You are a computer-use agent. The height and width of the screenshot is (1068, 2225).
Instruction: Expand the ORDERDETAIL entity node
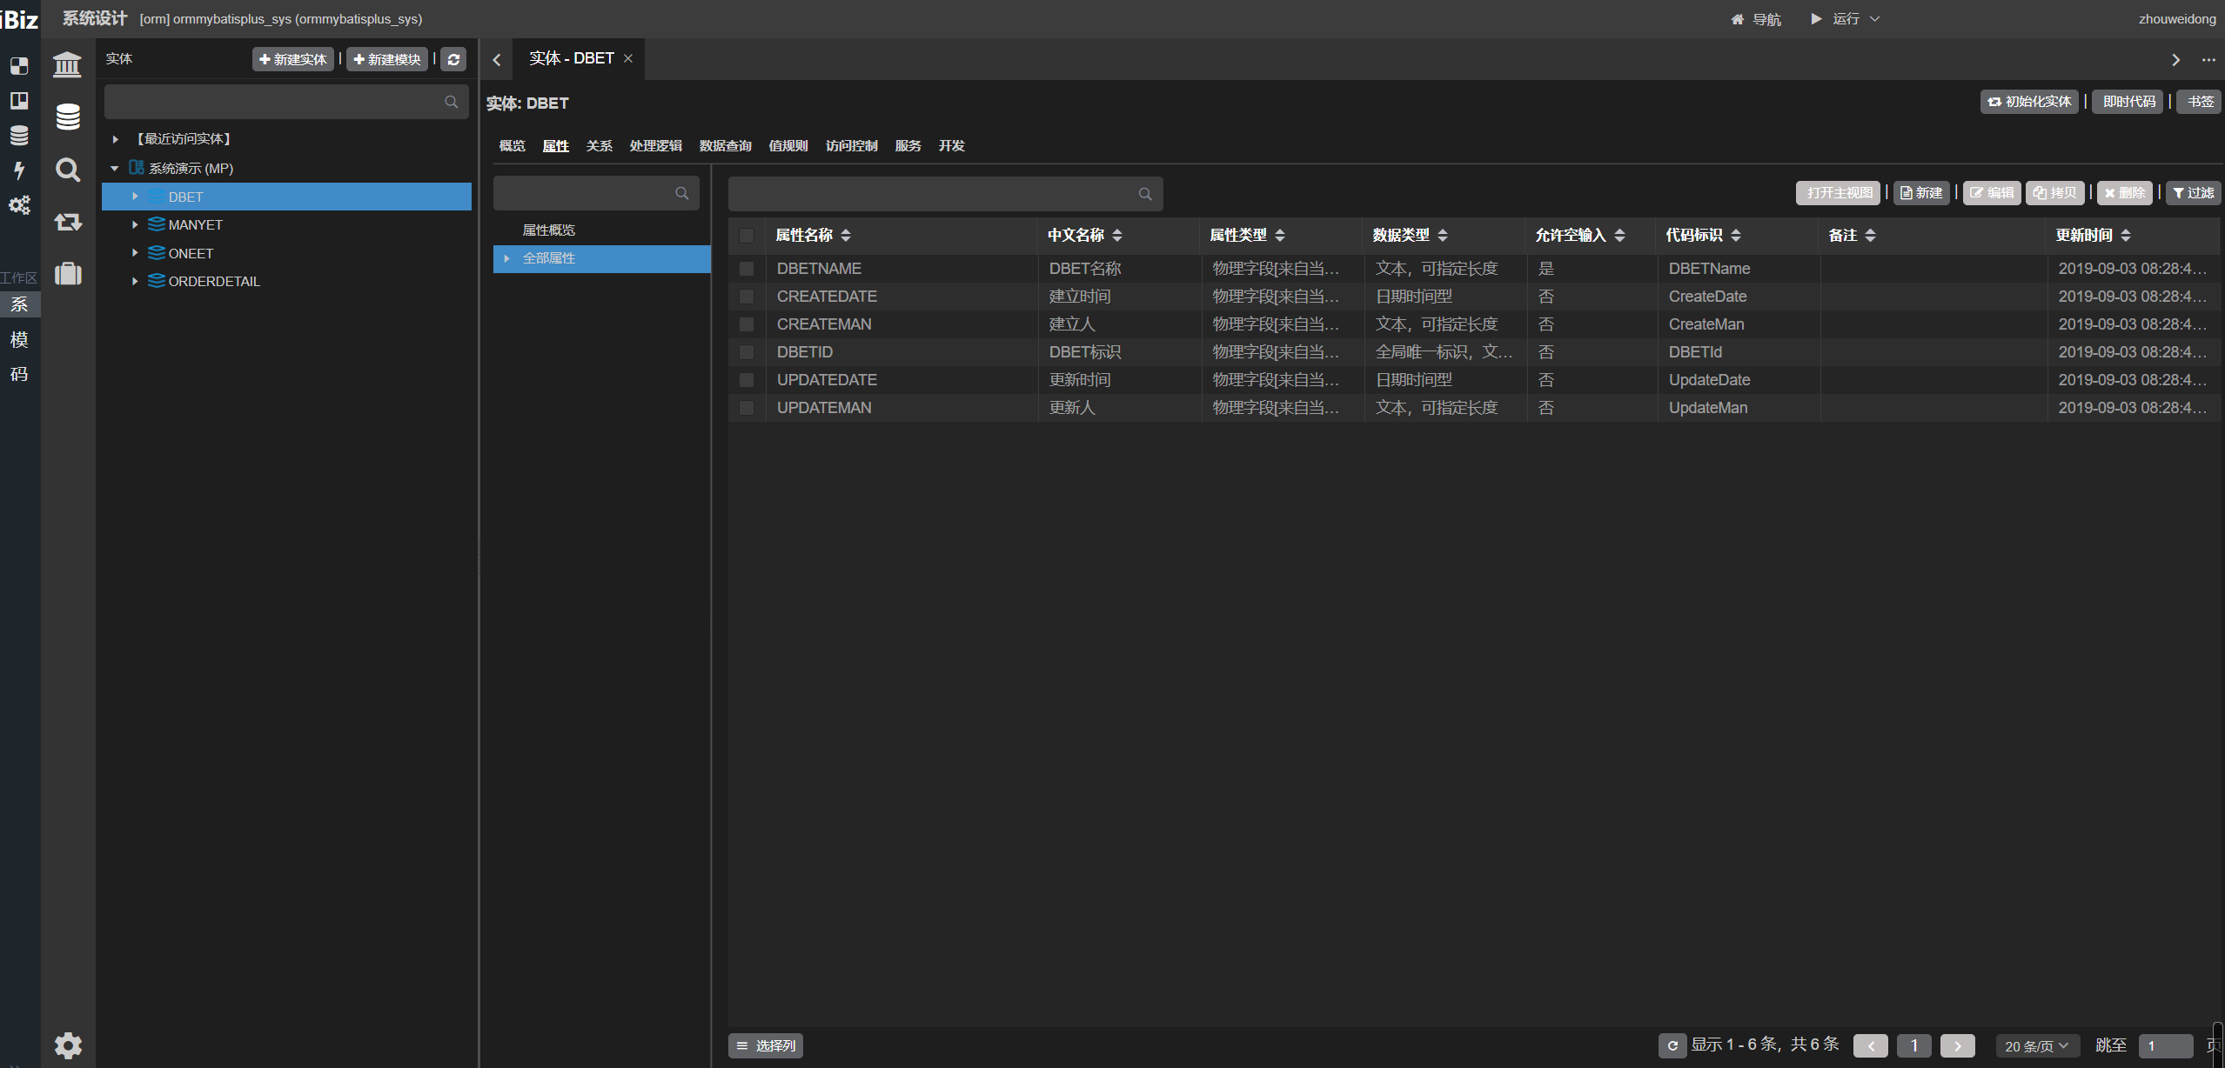click(x=135, y=281)
